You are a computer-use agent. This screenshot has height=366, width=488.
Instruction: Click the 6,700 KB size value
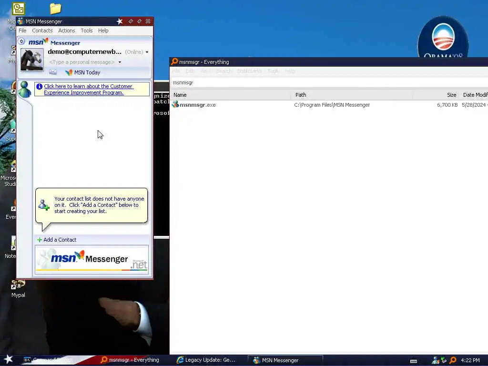click(x=447, y=105)
